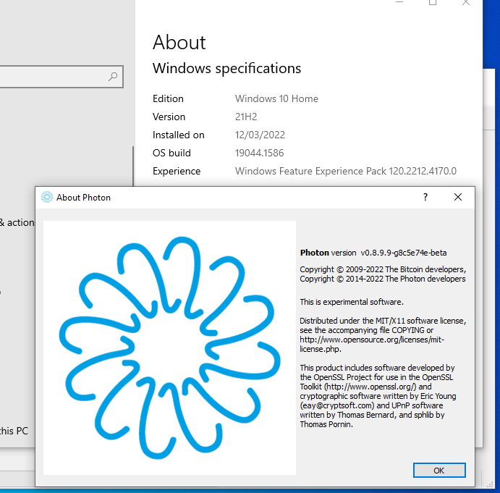Click the "Edition" label in Windows specifications

tap(168, 98)
